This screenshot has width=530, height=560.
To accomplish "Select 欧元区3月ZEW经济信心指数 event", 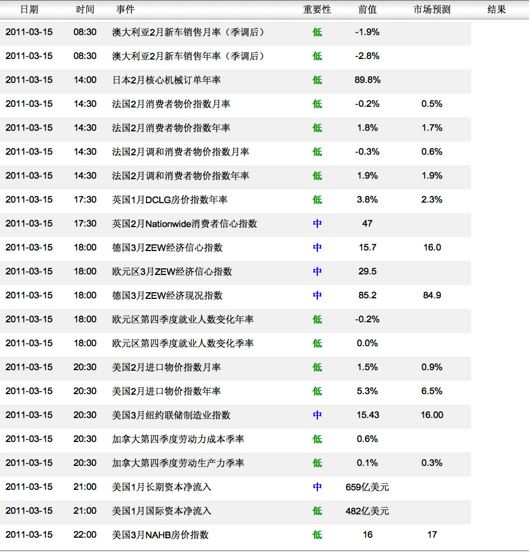I will [172, 272].
